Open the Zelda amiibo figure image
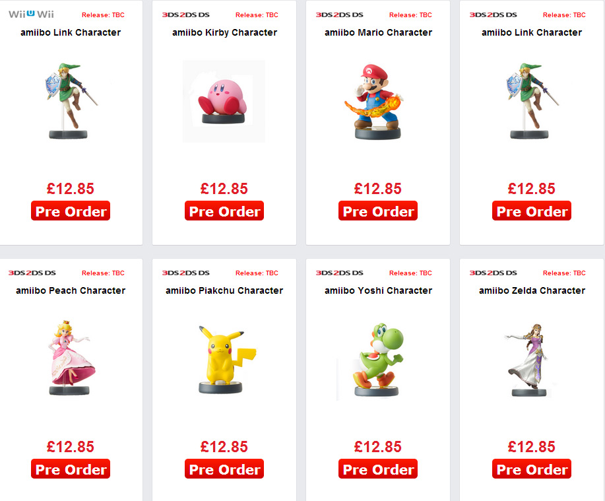The height and width of the screenshot is (501, 605). click(528, 360)
